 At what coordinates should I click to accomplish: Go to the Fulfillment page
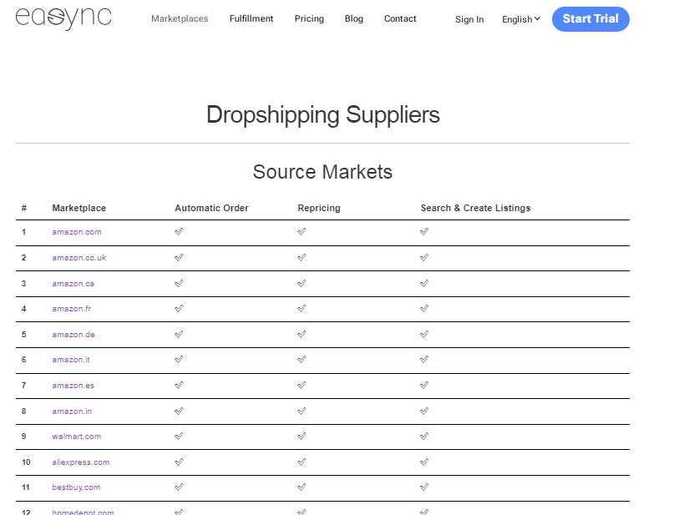click(251, 18)
